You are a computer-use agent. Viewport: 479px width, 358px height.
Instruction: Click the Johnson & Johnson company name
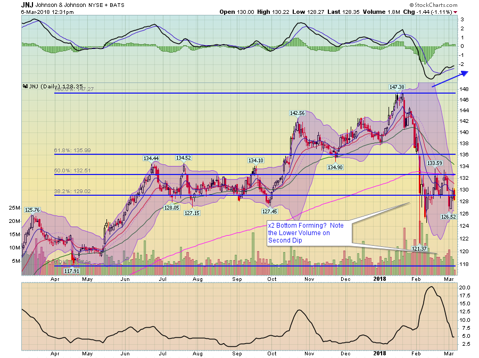pyautogui.click(x=61, y=5)
